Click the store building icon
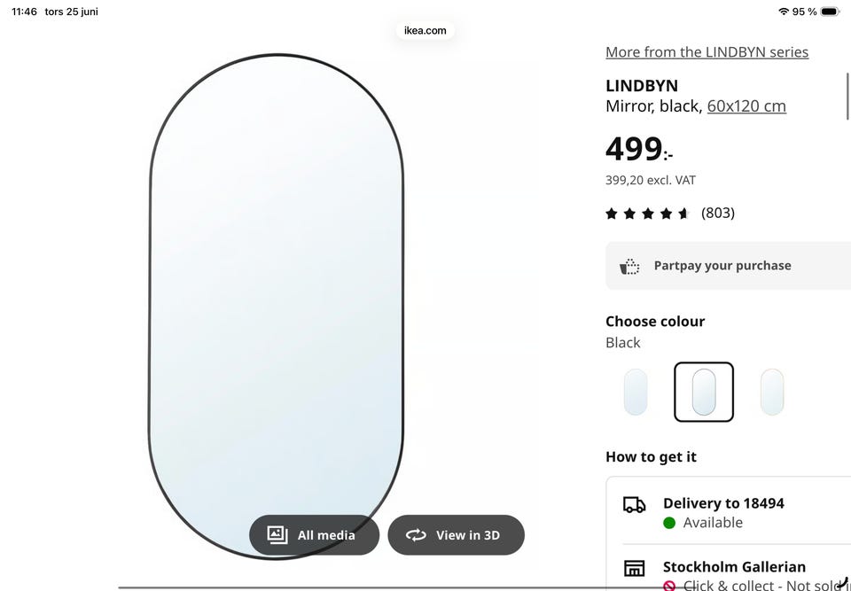This screenshot has height=591, width=851. pyautogui.click(x=634, y=568)
